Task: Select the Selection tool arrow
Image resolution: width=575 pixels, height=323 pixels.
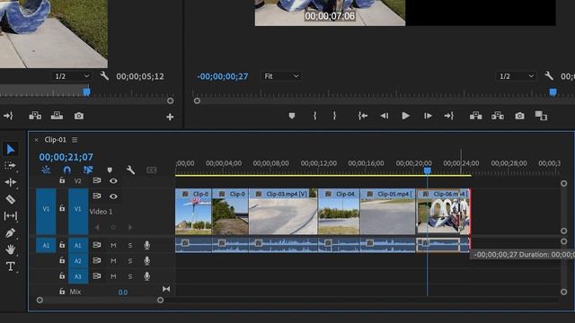Action: click(10, 150)
